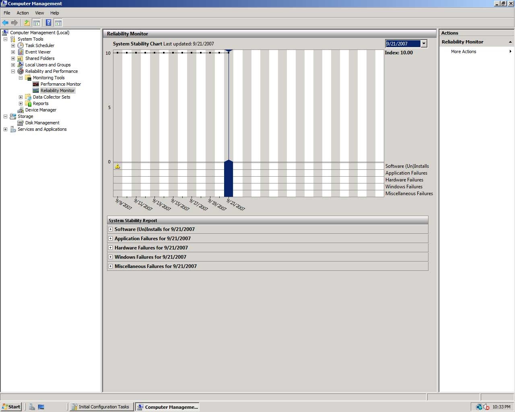Open the date dropdown showing 9/21/2007

424,44
